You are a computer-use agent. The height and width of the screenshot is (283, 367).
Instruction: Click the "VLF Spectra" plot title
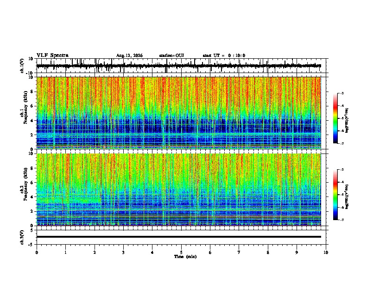pos(52,55)
